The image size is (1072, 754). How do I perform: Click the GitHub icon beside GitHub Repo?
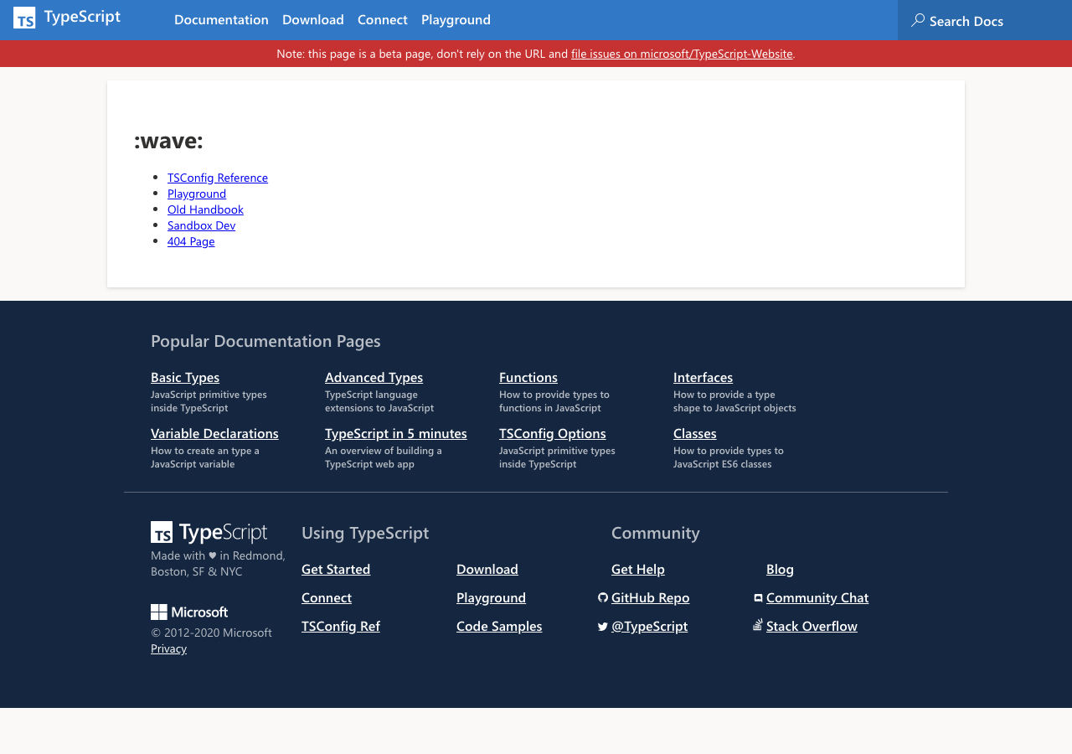point(603,597)
